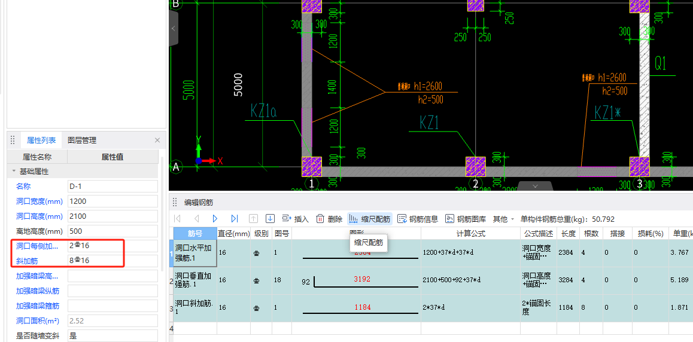693x342 pixels.
Task: Go to the first rebar record
Action: (178, 218)
